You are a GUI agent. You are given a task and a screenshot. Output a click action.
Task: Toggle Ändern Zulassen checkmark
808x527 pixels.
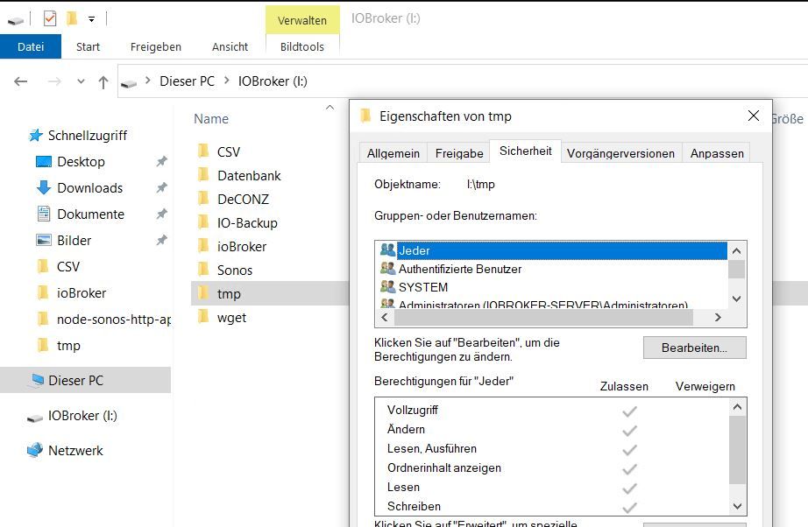coord(629,430)
